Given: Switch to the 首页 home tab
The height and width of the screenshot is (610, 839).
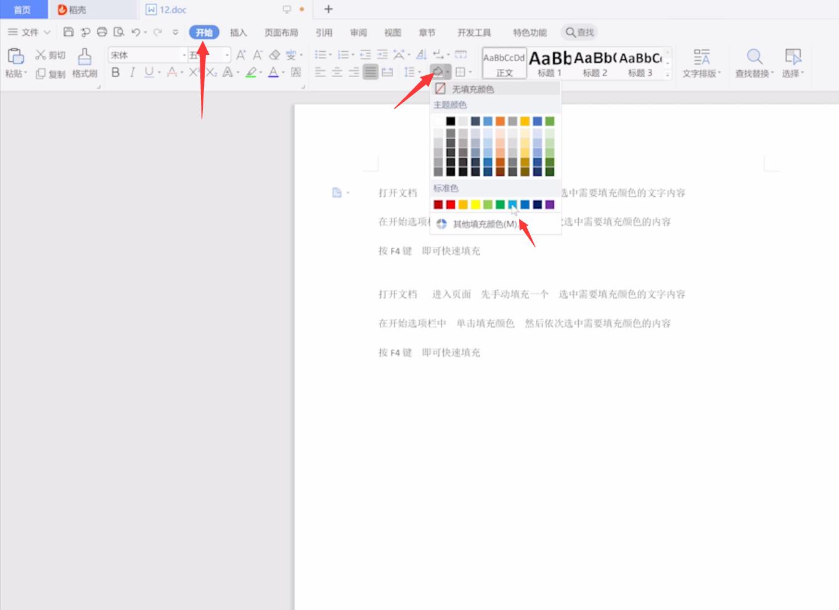Looking at the screenshot, I should 23,9.
